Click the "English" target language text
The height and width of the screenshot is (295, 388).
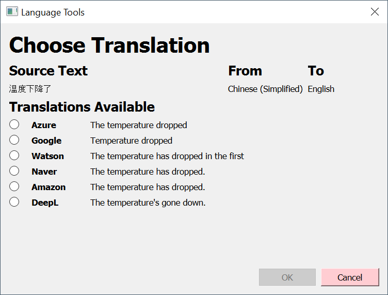tap(321, 89)
